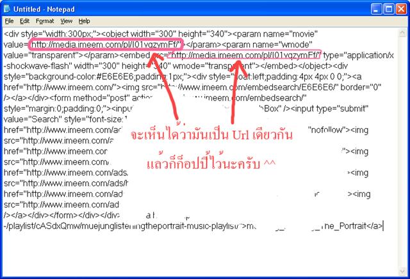Open the Edit menu
The image size is (410, 279).
[x=24, y=21]
